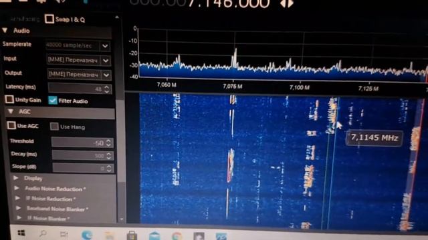Expand IF Noise Blanker section

tap(19, 218)
